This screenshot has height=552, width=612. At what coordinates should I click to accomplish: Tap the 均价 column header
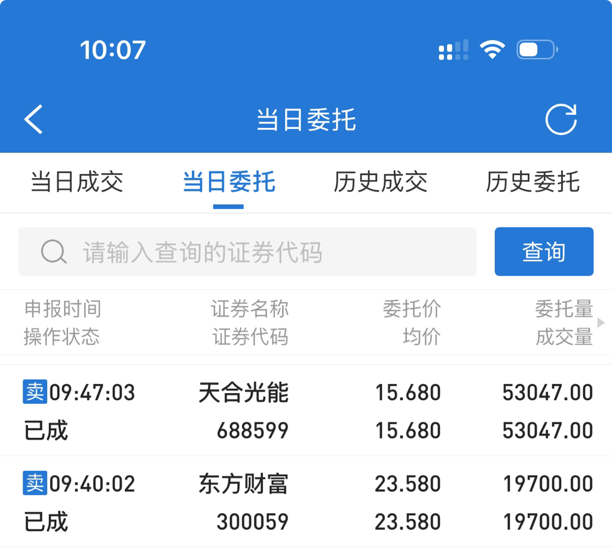pyautogui.click(x=422, y=337)
